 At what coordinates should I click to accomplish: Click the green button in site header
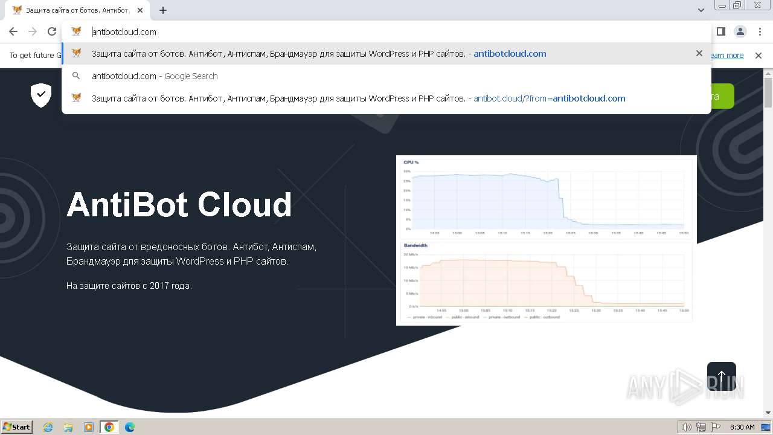pos(722,96)
